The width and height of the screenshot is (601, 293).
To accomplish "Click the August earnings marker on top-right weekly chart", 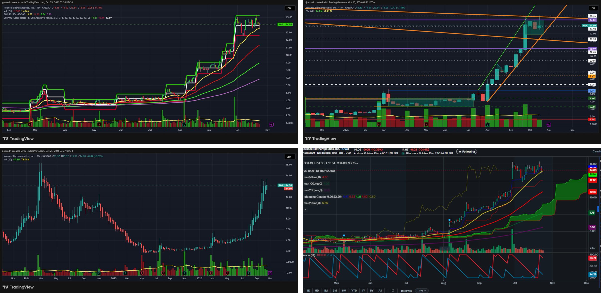I will (x=488, y=124).
